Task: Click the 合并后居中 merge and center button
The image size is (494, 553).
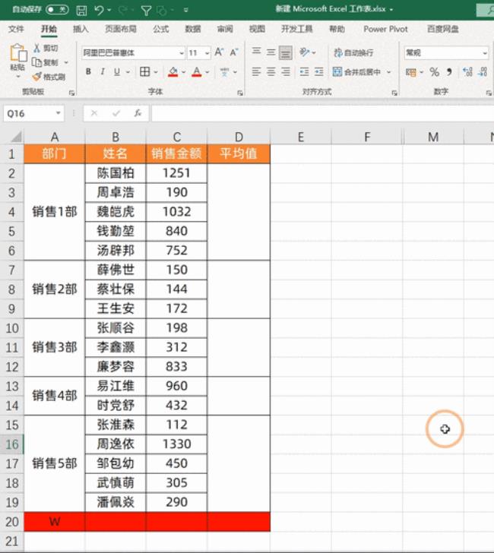Action: tap(356, 72)
